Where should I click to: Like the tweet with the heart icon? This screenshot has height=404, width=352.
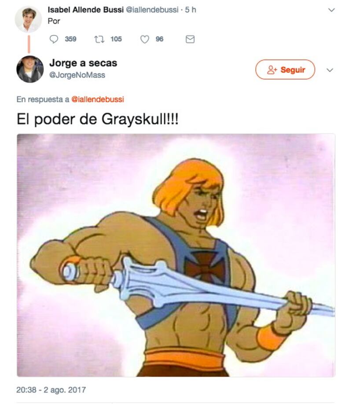pyautogui.click(x=145, y=39)
